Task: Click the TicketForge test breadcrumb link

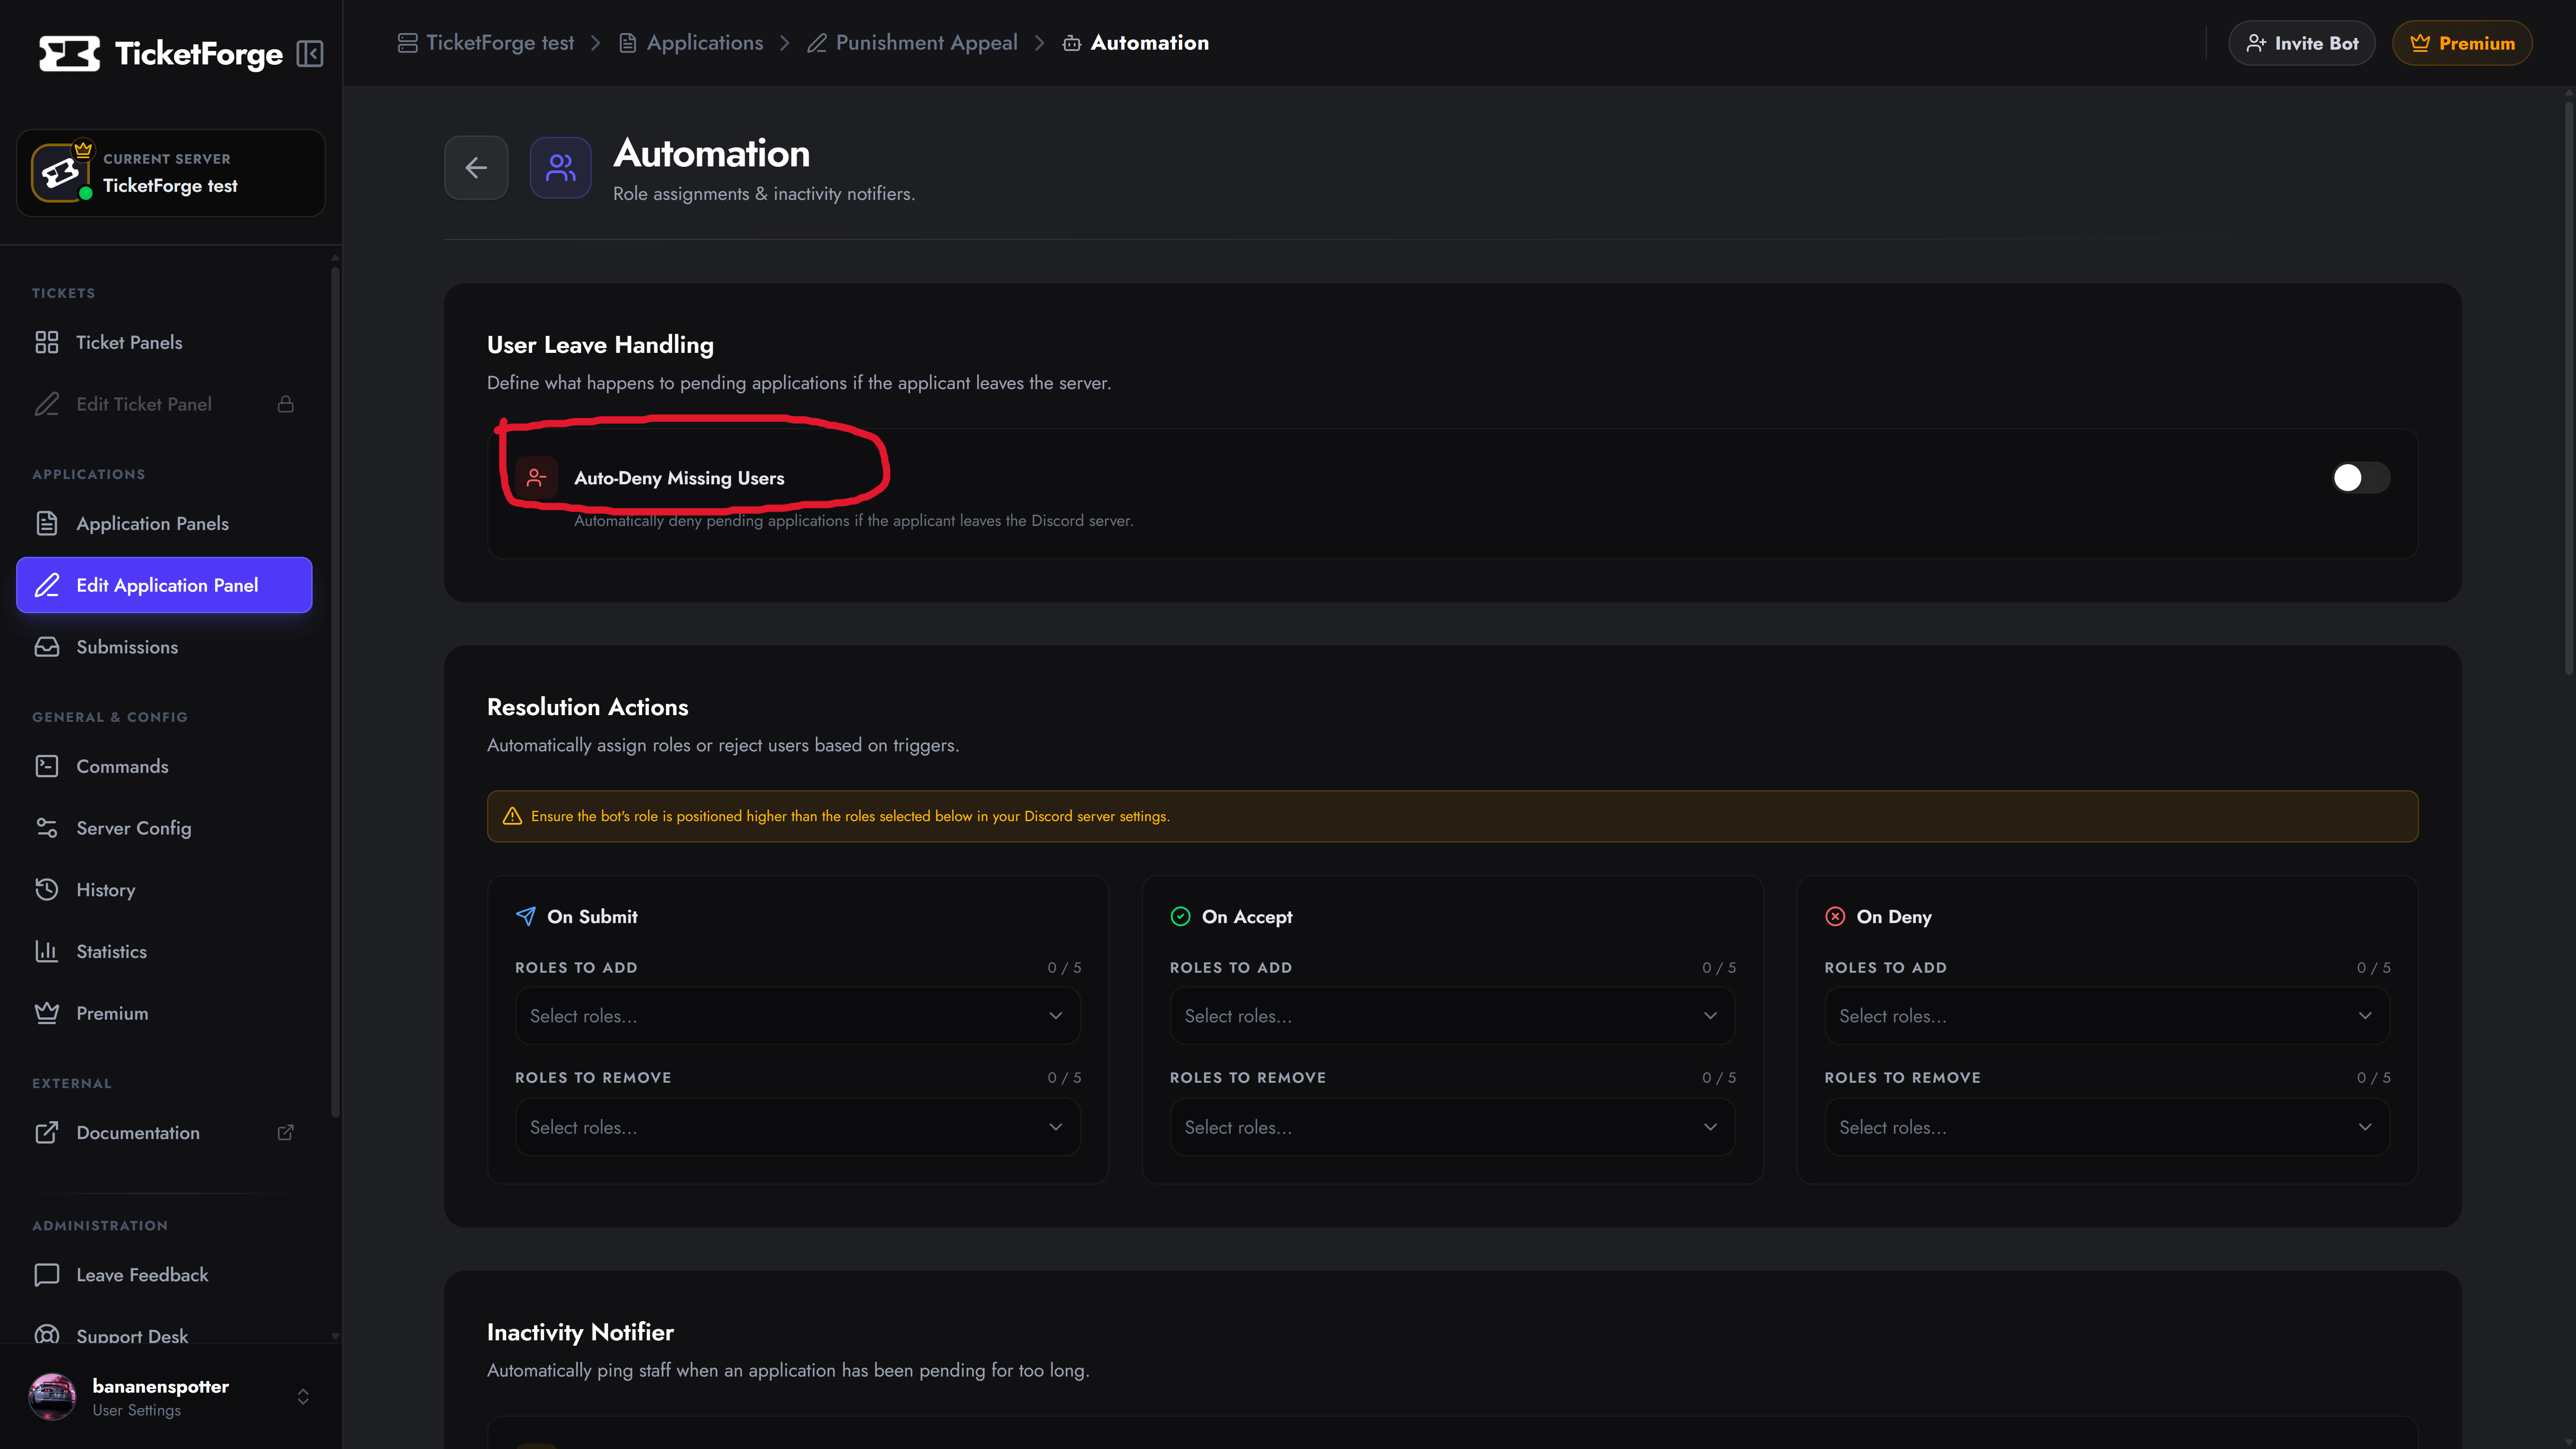Action: 486,43
